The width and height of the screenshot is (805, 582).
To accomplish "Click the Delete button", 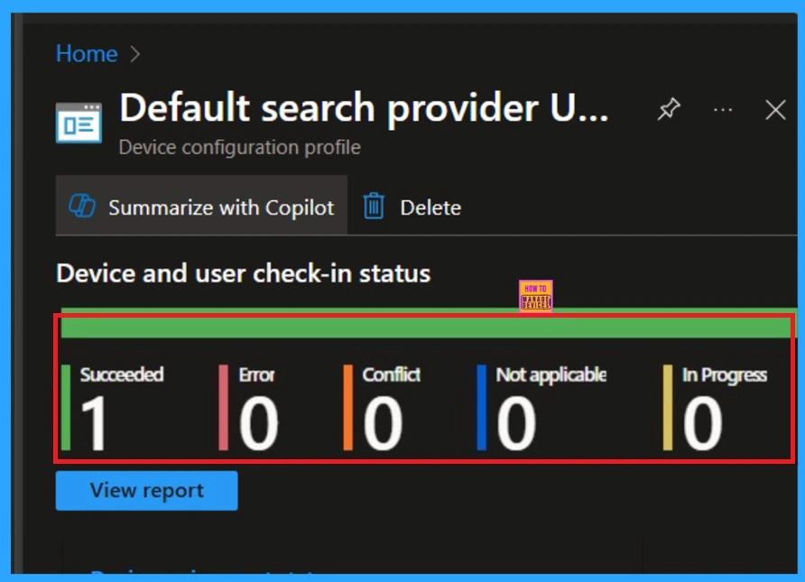I will coord(412,207).
